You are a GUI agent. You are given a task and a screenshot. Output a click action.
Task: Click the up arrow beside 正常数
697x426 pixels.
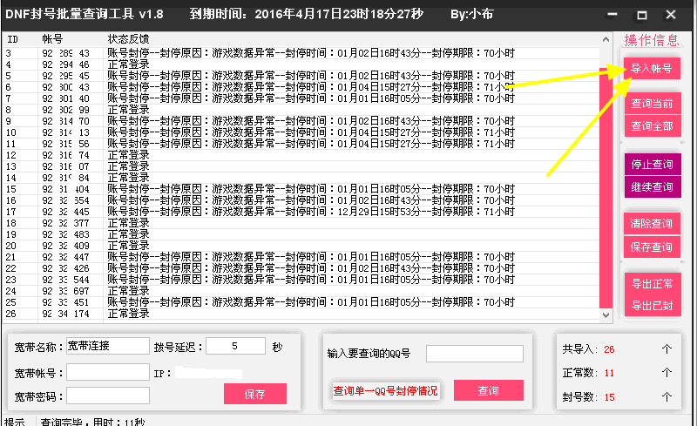pos(667,373)
